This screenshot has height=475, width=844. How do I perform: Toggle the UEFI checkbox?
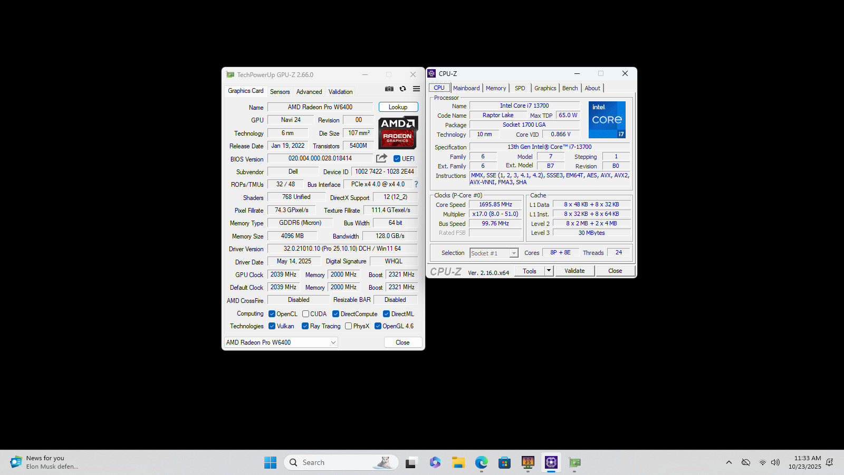(x=397, y=159)
